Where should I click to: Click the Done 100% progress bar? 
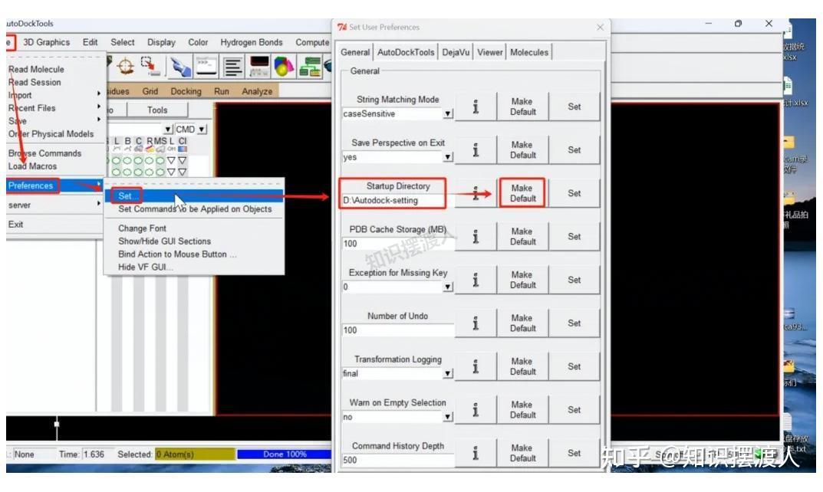click(284, 454)
